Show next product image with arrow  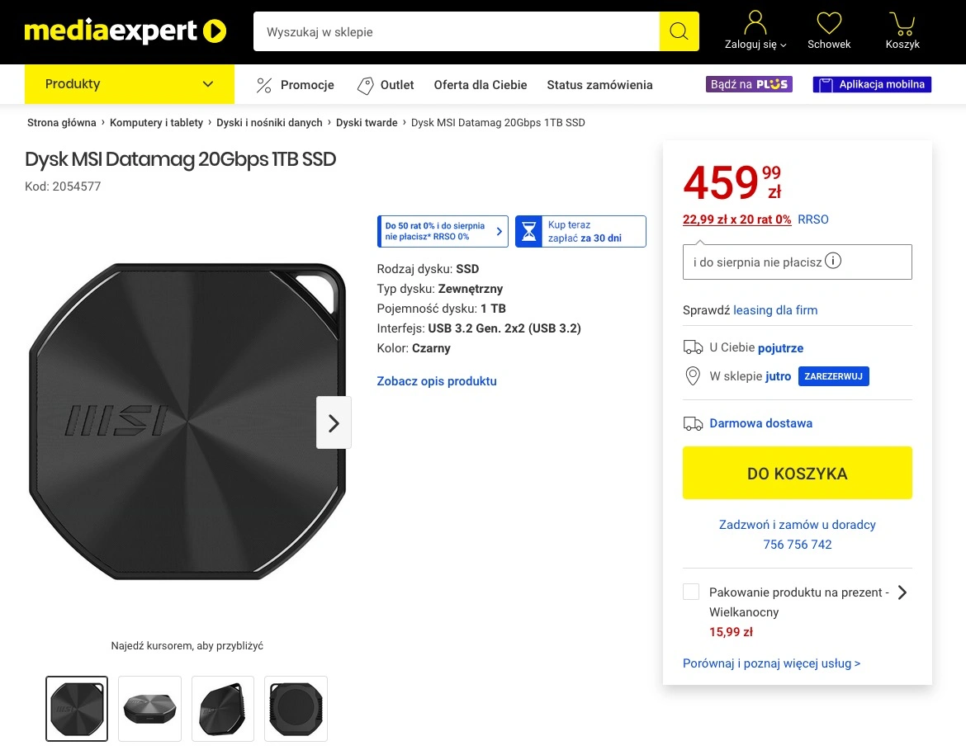pyautogui.click(x=334, y=422)
